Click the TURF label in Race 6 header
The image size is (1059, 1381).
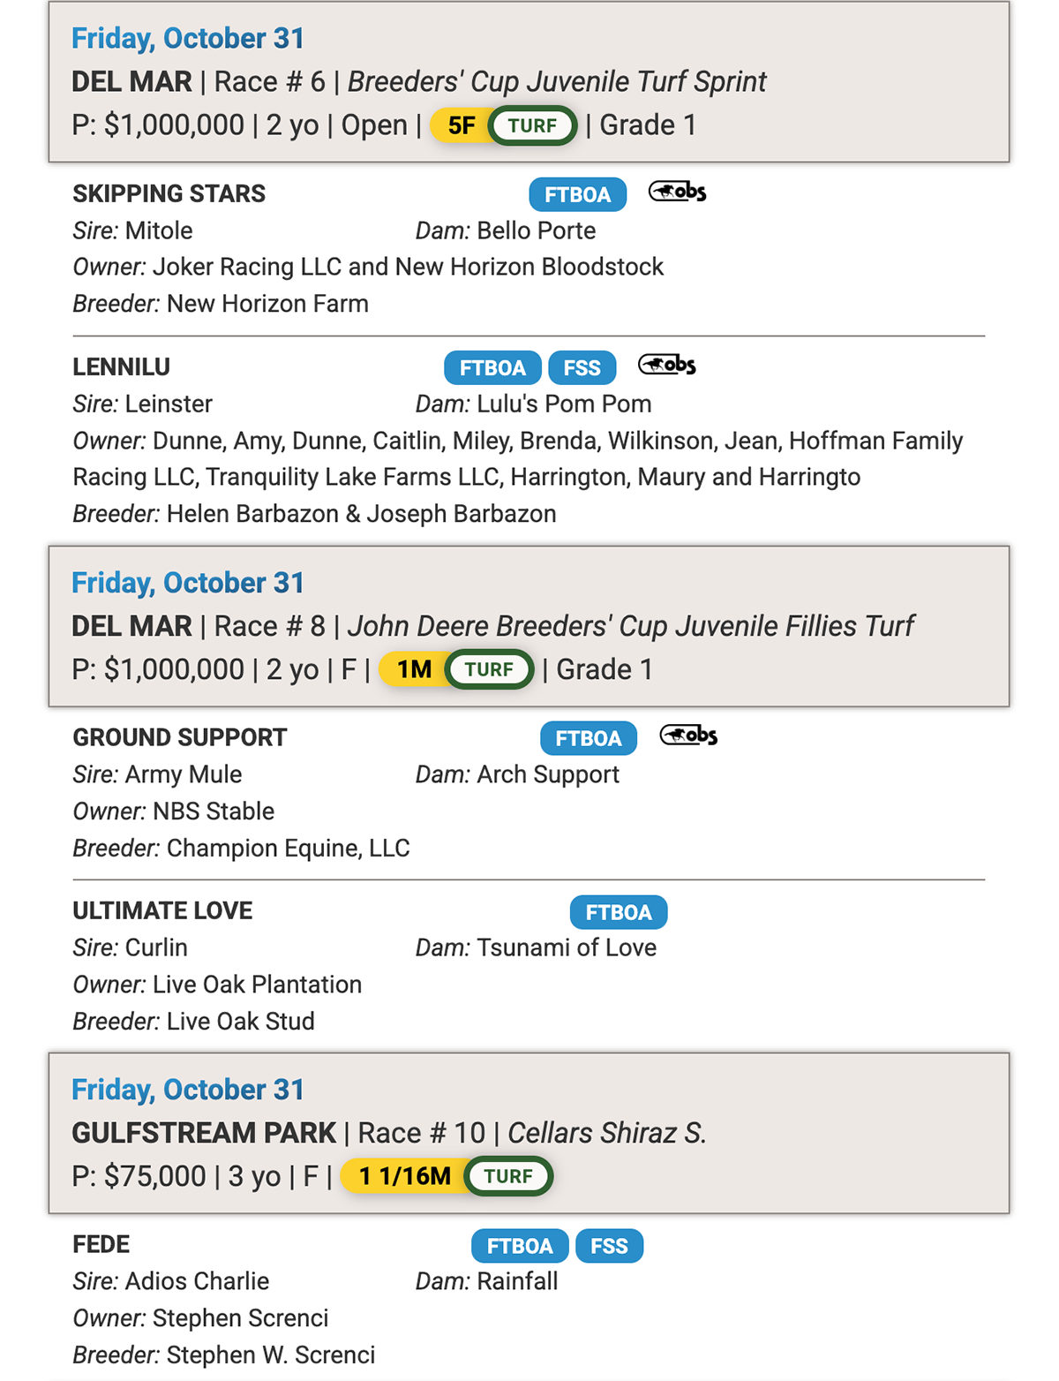532,125
